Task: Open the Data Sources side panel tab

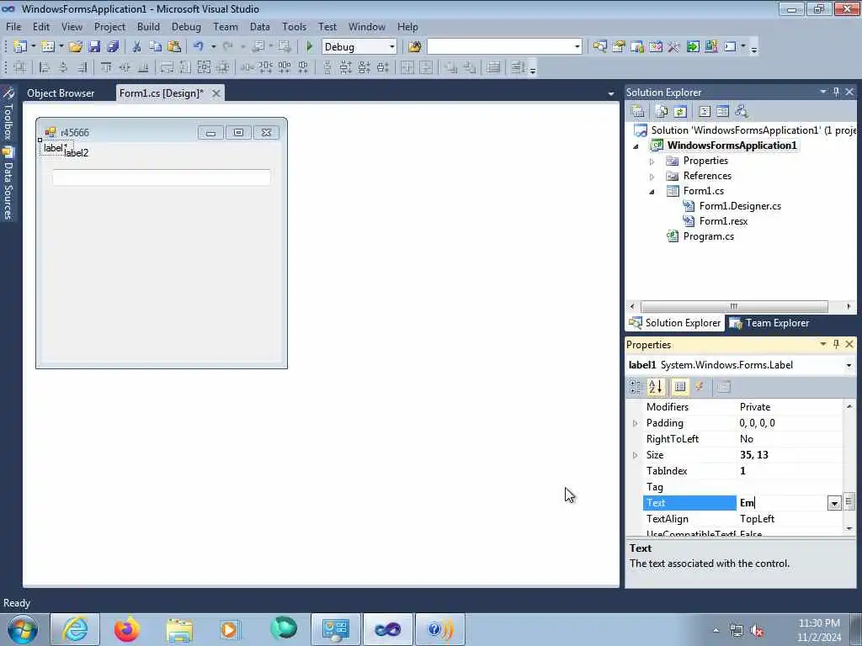Action: tap(8, 184)
